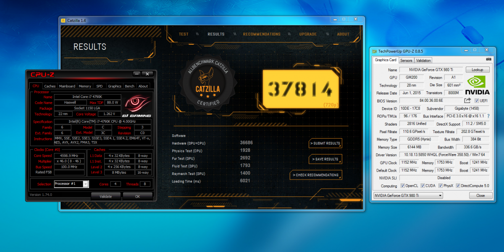Viewport: 504px width, 252px height.
Task: Open the SPD tab in CPU-Z
Action: 99,86
